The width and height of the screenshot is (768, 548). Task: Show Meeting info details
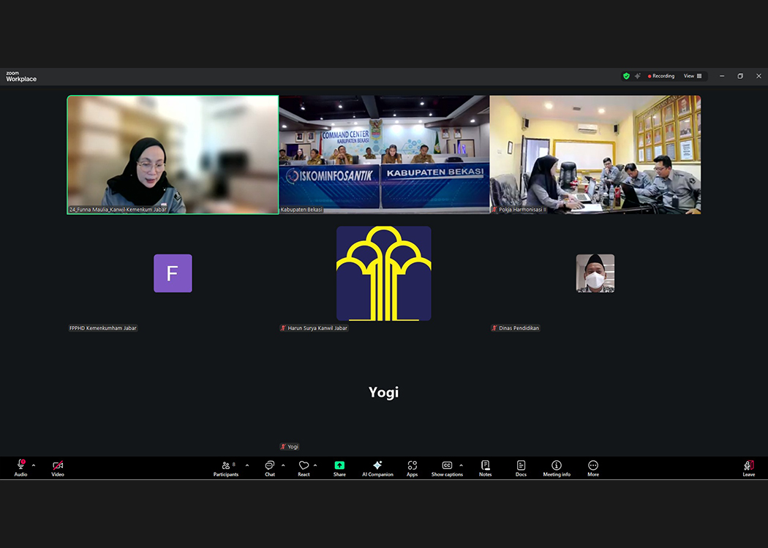click(x=557, y=466)
